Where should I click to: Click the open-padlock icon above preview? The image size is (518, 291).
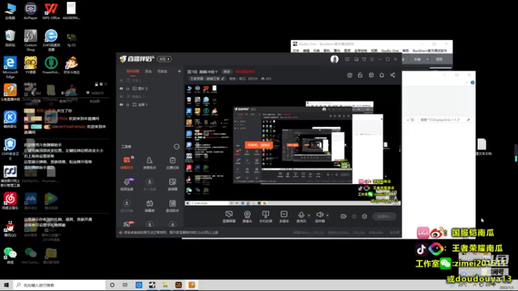coord(360,75)
